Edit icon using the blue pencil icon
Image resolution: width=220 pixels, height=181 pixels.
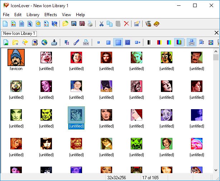tap(76, 42)
